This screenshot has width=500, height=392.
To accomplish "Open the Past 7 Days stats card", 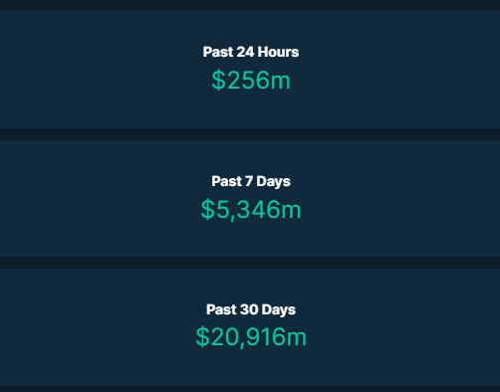I will coord(250,198).
